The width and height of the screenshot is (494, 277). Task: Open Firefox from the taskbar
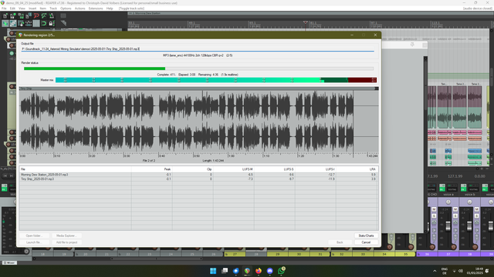tap(259, 271)
